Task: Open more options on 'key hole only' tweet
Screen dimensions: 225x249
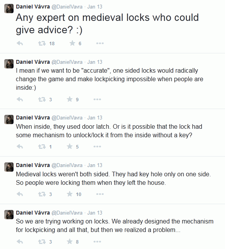Action: click(100, 194)
